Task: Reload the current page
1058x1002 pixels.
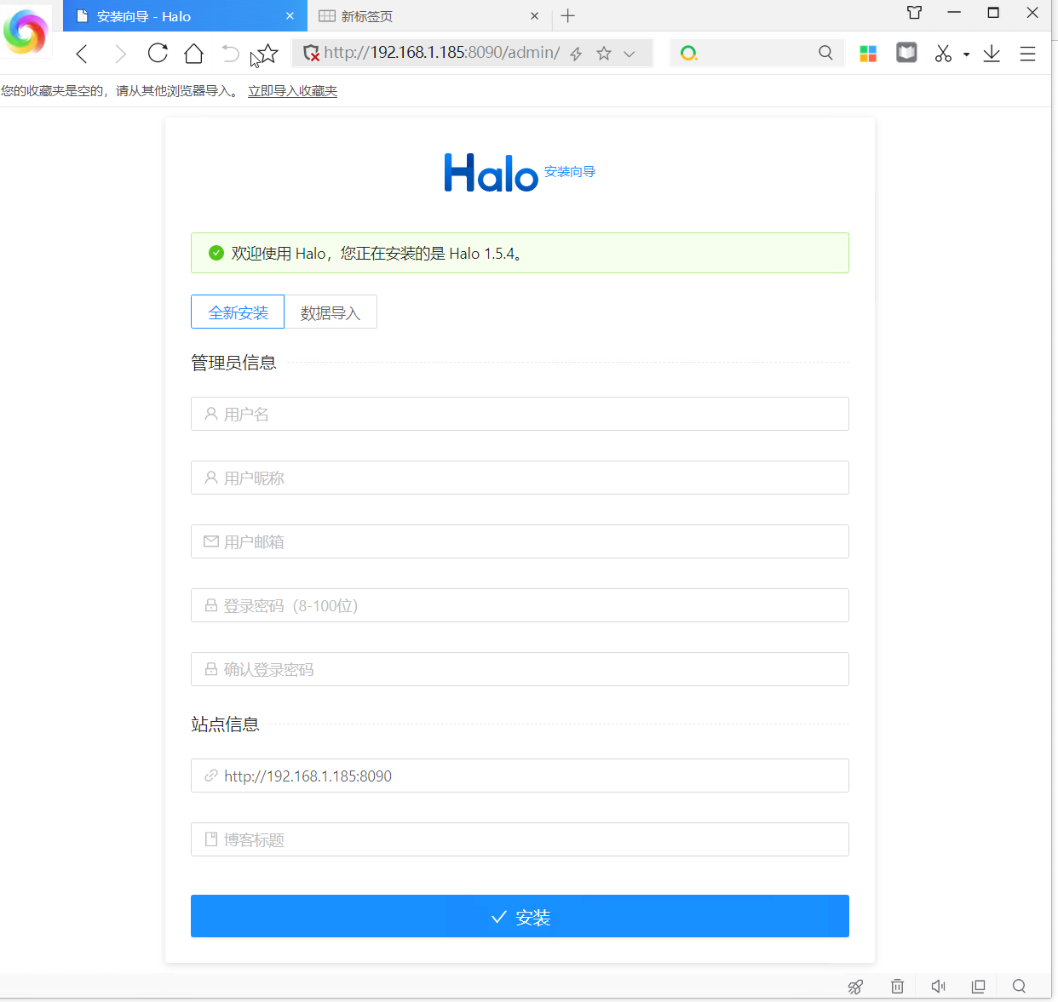Action: (158, 53)
